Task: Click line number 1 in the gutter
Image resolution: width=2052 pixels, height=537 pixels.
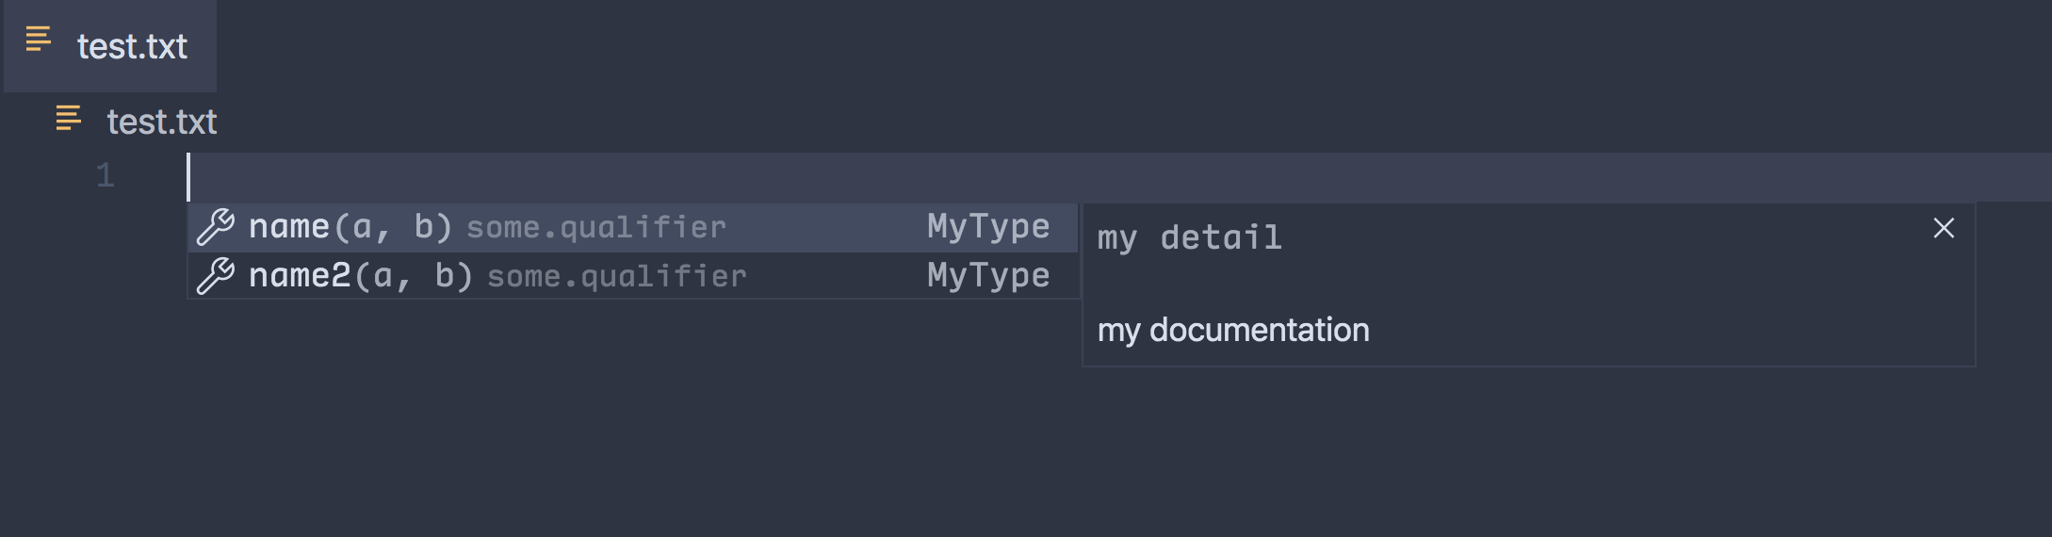Action: click(105, 176)
